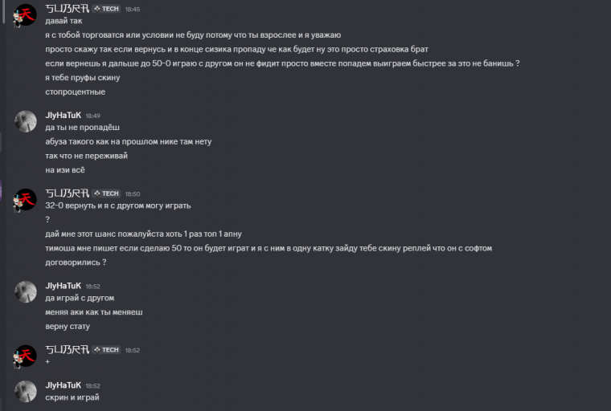
Task: Click the message "на изи всё"
Action: click(65, 170)
